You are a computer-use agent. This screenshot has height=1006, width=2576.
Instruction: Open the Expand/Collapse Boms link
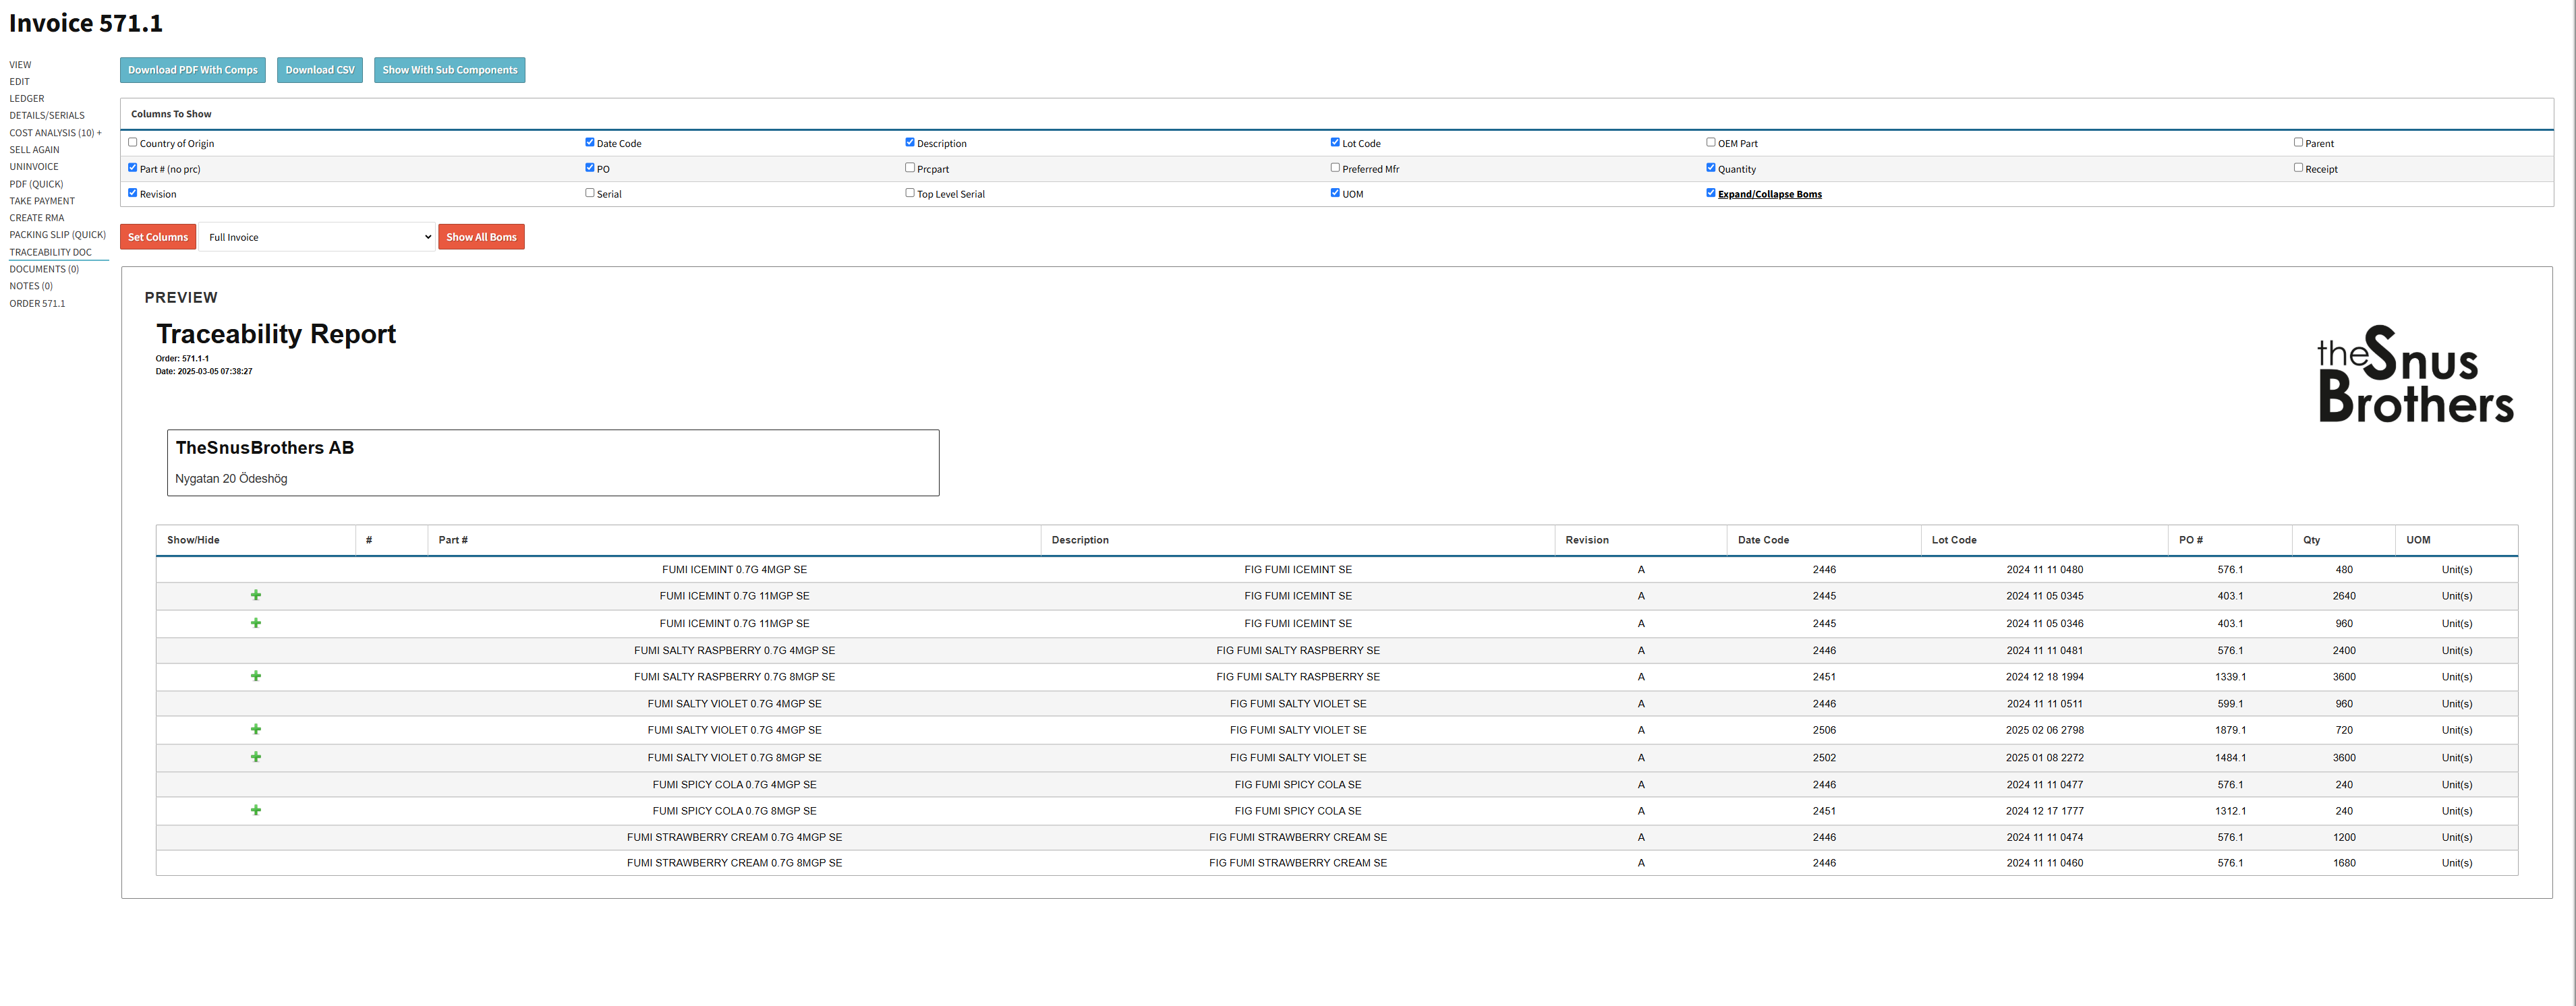coord(1769,194)
